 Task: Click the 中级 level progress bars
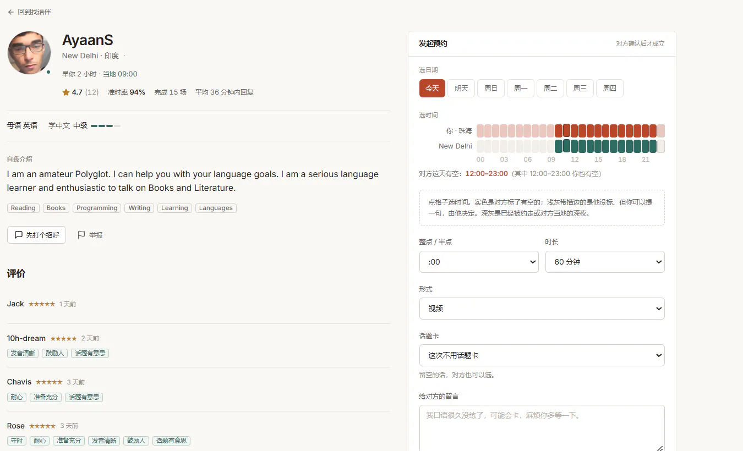(106, 126)
